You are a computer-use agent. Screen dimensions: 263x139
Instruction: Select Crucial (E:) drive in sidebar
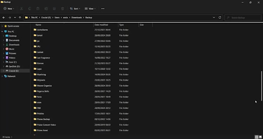click(x=14, y=71)
